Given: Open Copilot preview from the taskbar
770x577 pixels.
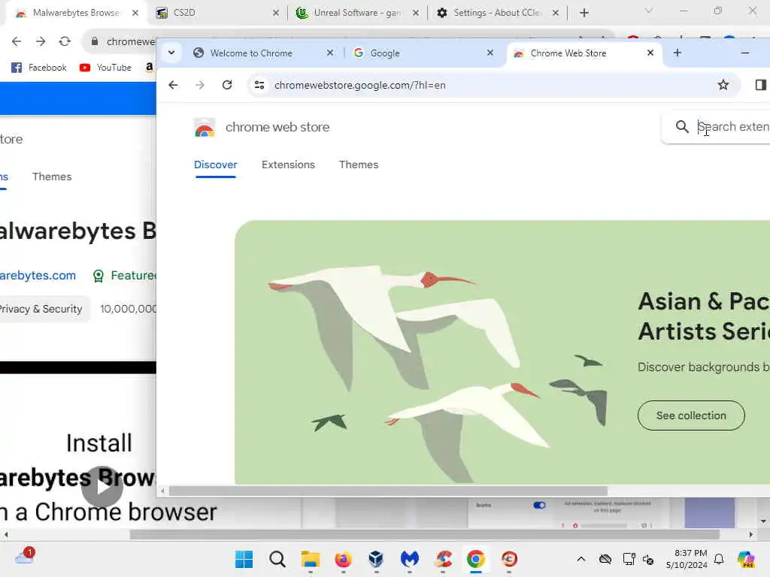Looking at the screenshot, I should [x=745, y=559].
